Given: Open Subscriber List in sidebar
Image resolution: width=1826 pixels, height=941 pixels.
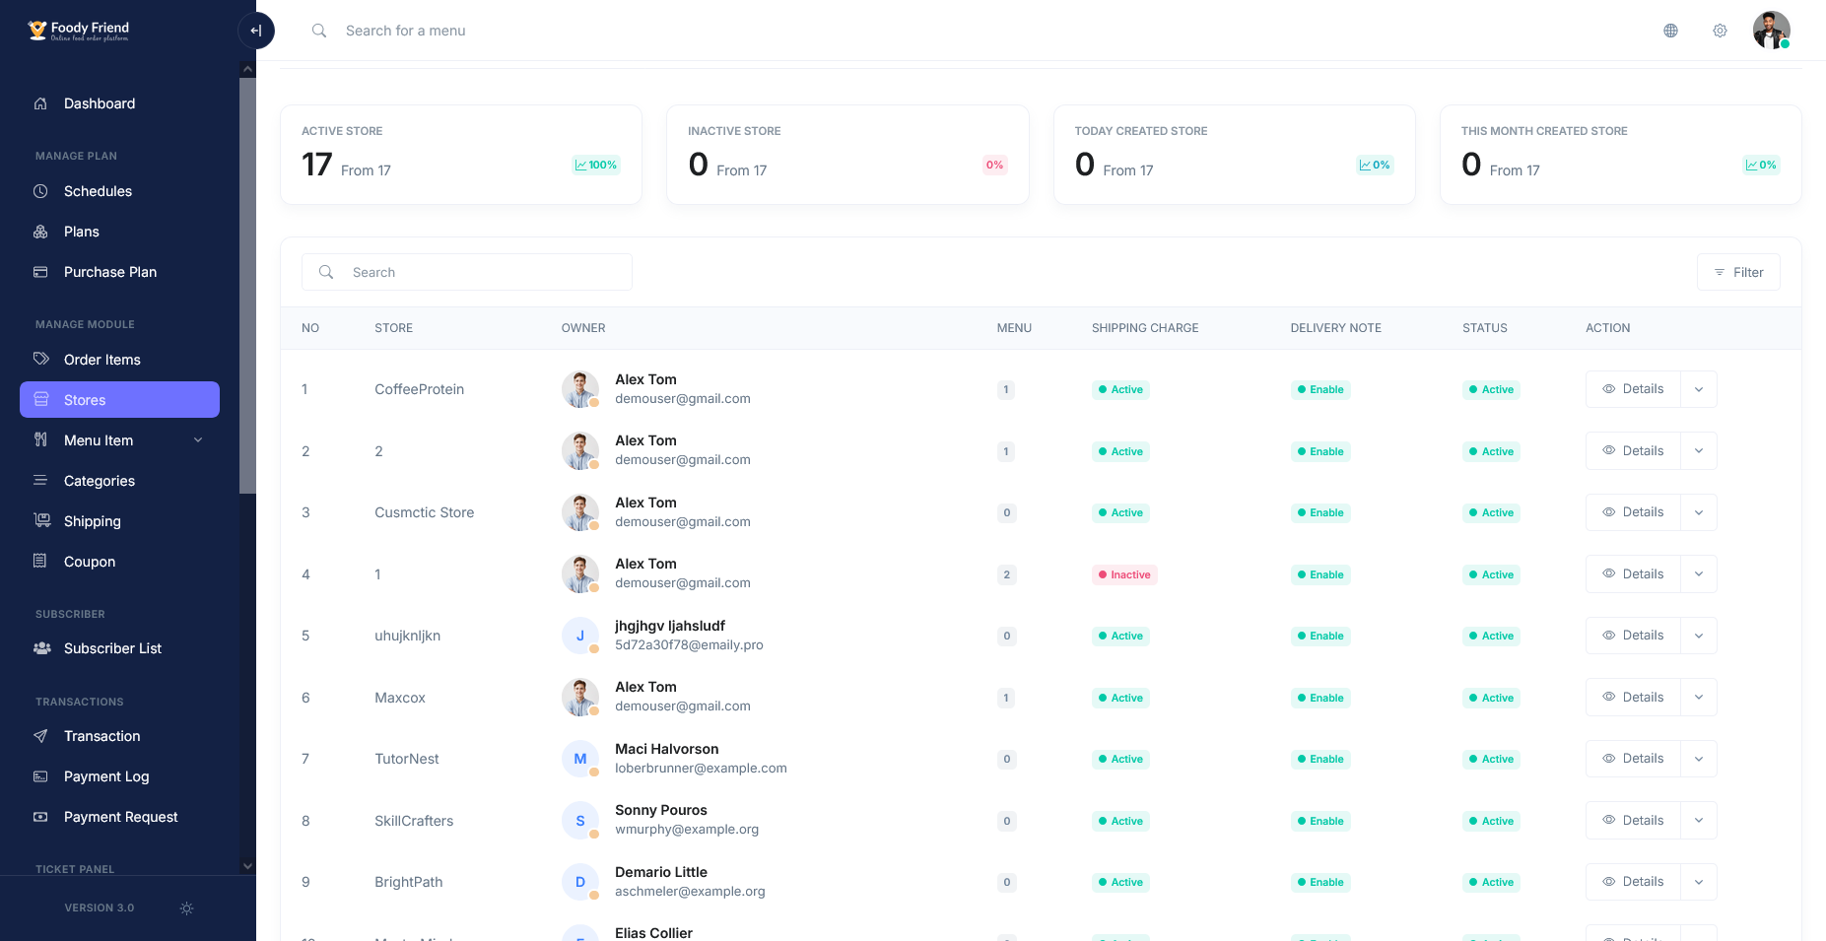Looking at the screenshot, I should pos(119,648).
